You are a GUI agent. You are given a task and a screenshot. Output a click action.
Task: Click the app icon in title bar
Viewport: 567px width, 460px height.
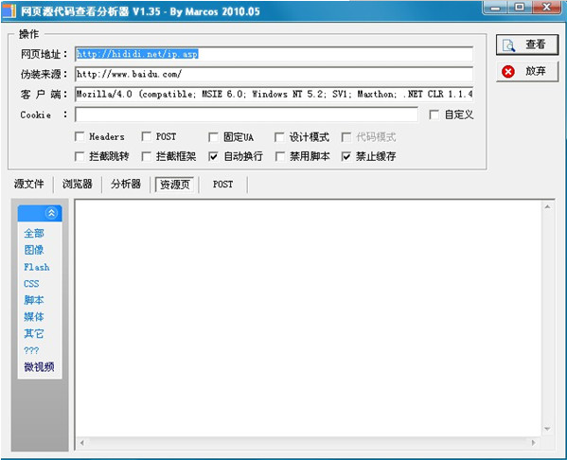pyautogui.click(x=9, y=10)
